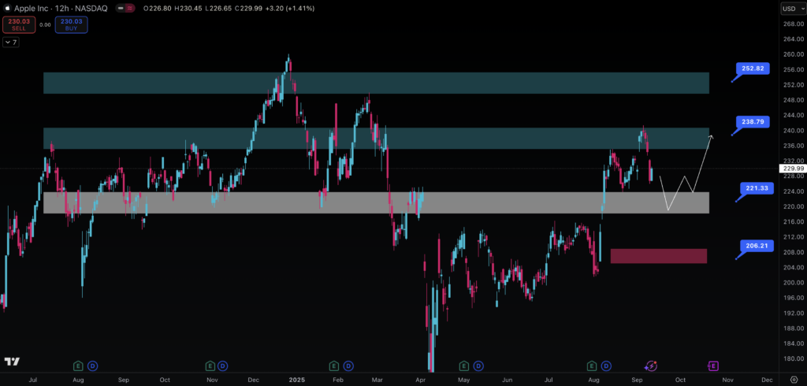Toggle the pink approximate-sign pill indicator
This screenshot has height=386, width=807.
[130, 8]
